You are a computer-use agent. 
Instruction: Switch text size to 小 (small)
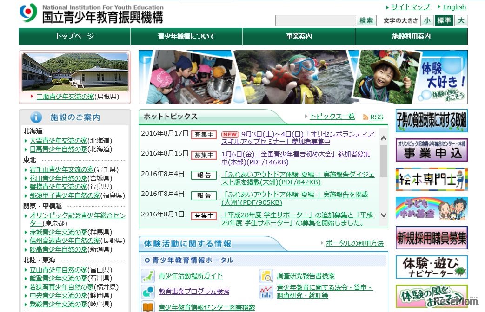point(427,20)
